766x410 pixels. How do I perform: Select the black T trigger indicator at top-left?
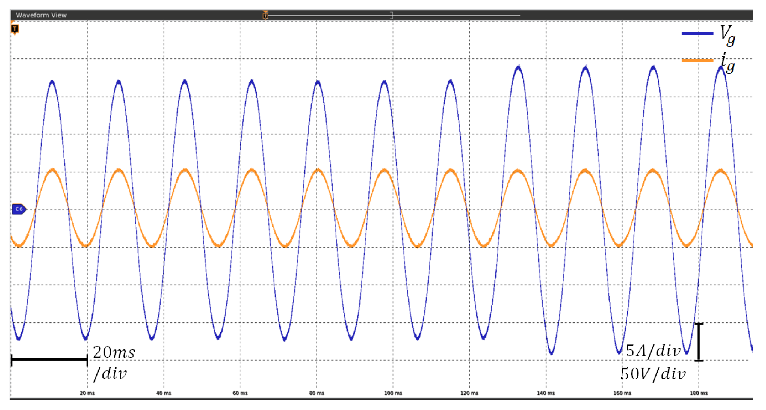[15, 29]
